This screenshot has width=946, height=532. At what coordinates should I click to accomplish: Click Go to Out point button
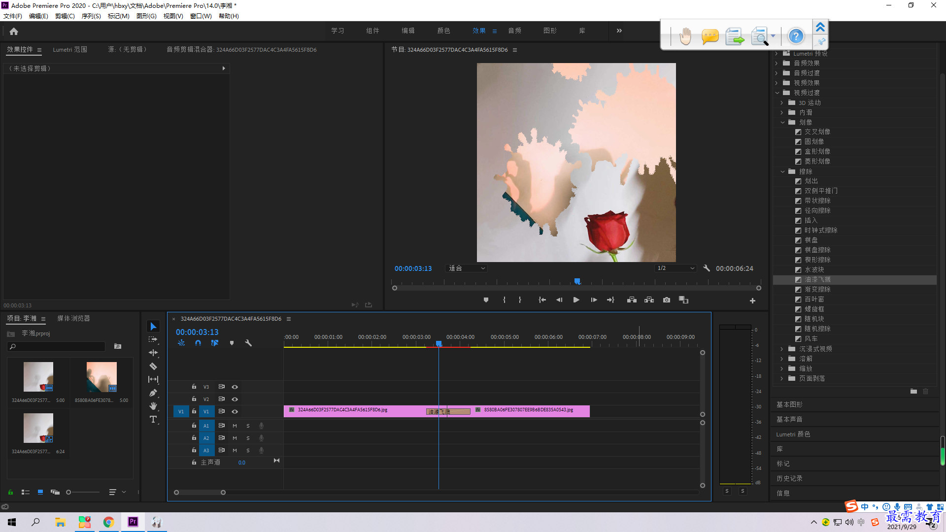click(610, 300)
